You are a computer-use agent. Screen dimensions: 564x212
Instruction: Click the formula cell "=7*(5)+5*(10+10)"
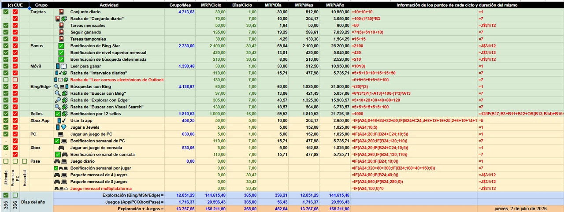tap(414, 32)
